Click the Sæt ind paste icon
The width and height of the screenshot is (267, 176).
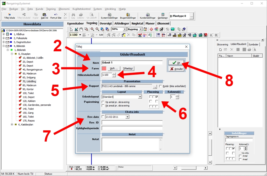[x=44, y=16]
